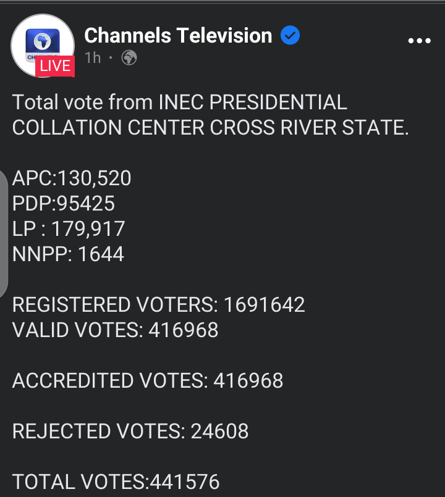Tap the NNPP: 1644 result line
This screenshot has height=497, width=445.
pos(68,254)
